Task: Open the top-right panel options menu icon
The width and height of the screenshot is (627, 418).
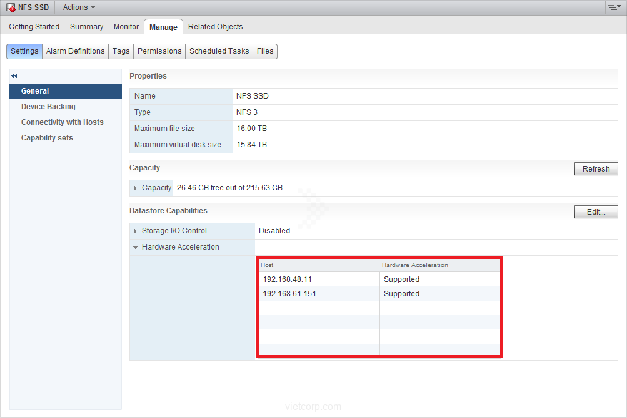Action: click(614, 7)
